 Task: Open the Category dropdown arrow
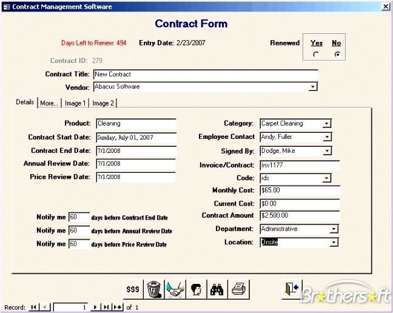(x=326, y=124)
